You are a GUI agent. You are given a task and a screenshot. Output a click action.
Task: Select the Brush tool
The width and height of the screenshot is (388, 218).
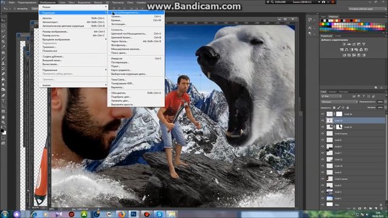(3, 58)
